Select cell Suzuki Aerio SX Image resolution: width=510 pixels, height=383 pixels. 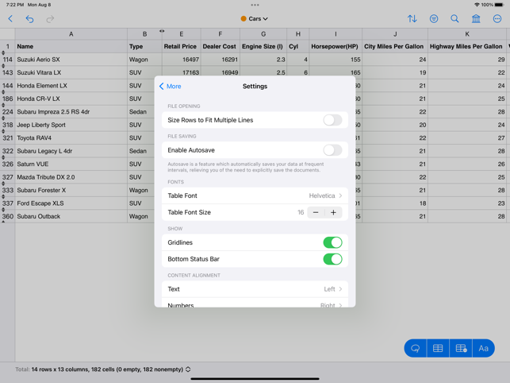[71, 60]
